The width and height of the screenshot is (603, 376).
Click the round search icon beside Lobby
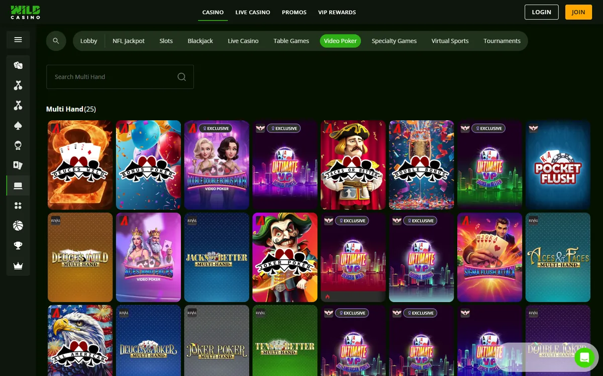[56, 41]
